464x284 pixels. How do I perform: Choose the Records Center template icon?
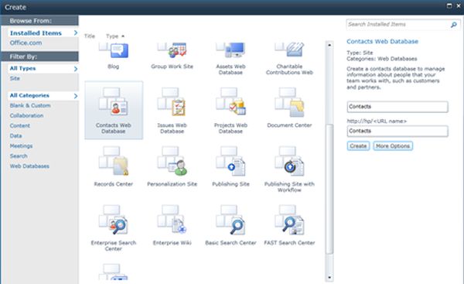(x=114, y=161)
